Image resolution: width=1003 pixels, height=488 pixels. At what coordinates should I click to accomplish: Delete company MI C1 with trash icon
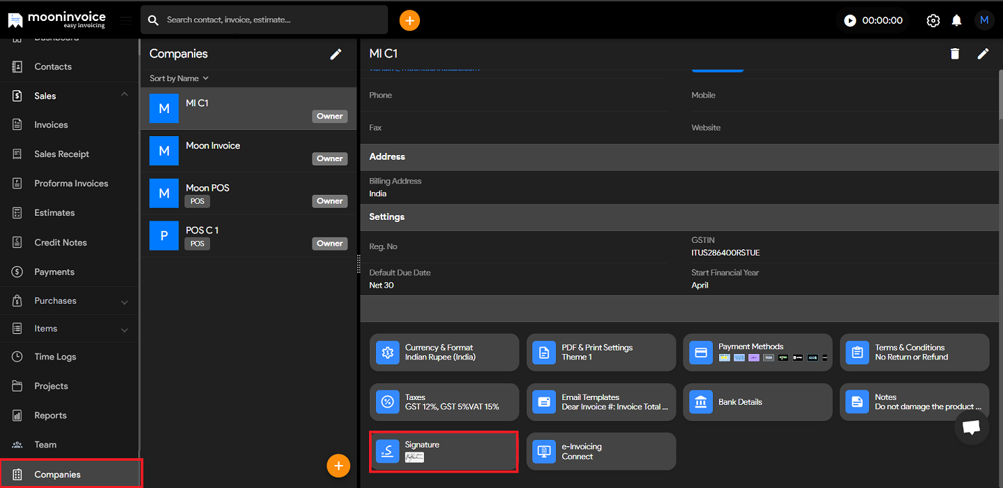(x=955, y=54)
